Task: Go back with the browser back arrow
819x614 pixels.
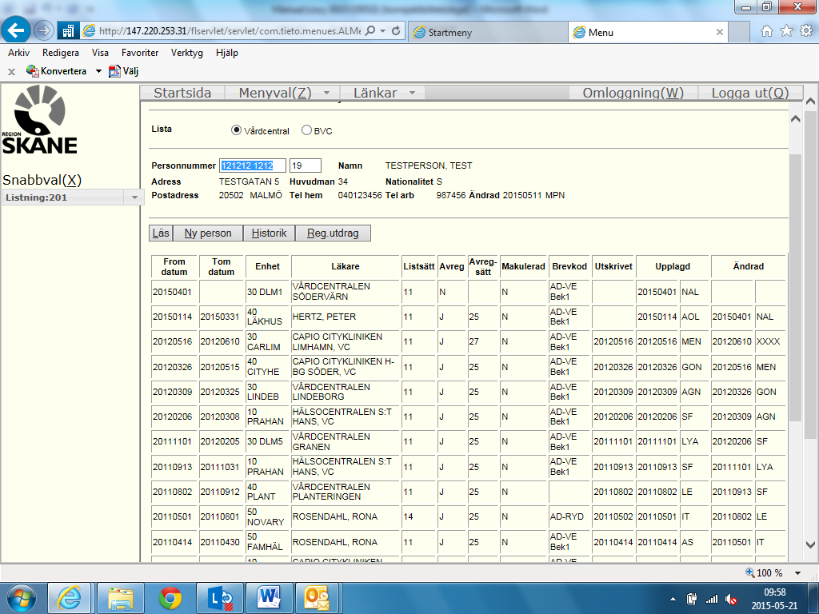Action: coord(16,30)
